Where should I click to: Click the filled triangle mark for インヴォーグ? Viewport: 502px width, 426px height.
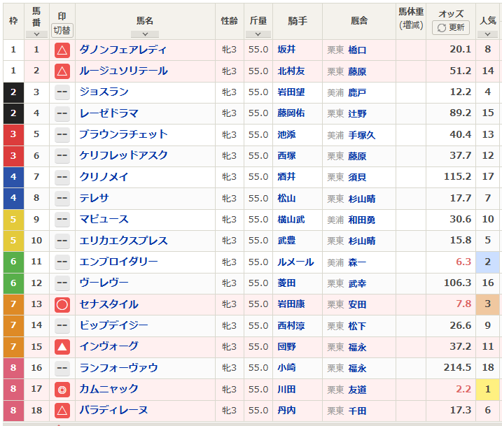(x=62, y=346)
